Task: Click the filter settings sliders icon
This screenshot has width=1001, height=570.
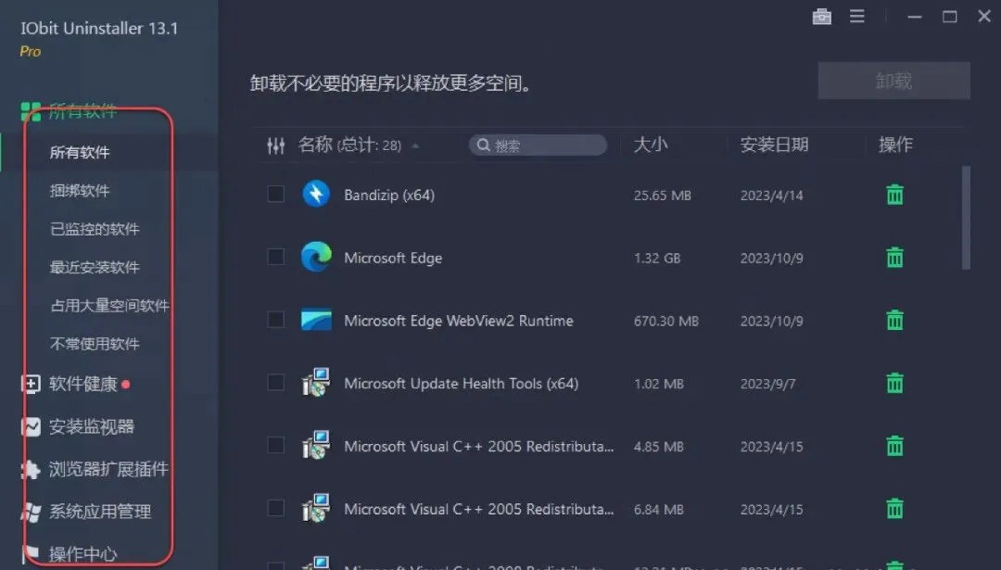Action: [276, 146]
